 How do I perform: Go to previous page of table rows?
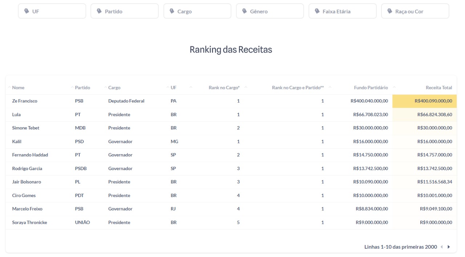(442, 247)
